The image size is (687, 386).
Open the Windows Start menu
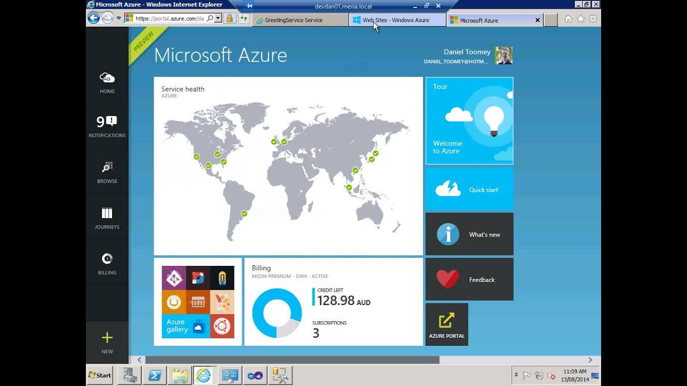[x=100, y=375]
